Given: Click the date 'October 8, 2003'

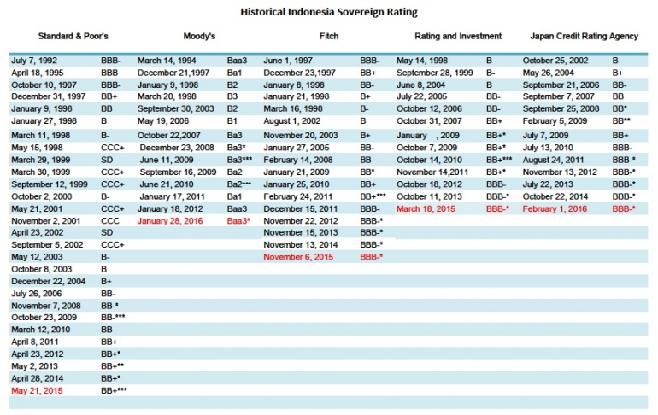Looking at the screenshot, I should tap(42, 269).
